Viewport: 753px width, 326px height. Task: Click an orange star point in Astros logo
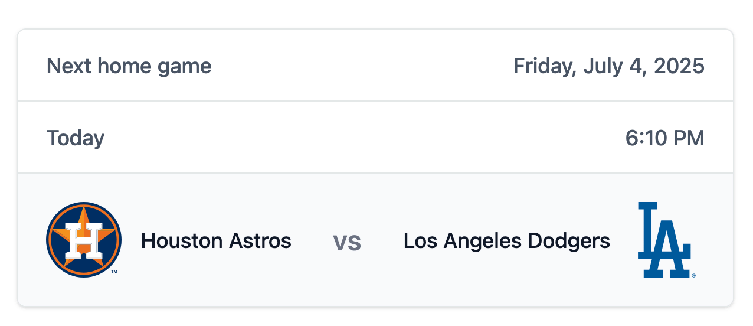click(x=84, y=214)
